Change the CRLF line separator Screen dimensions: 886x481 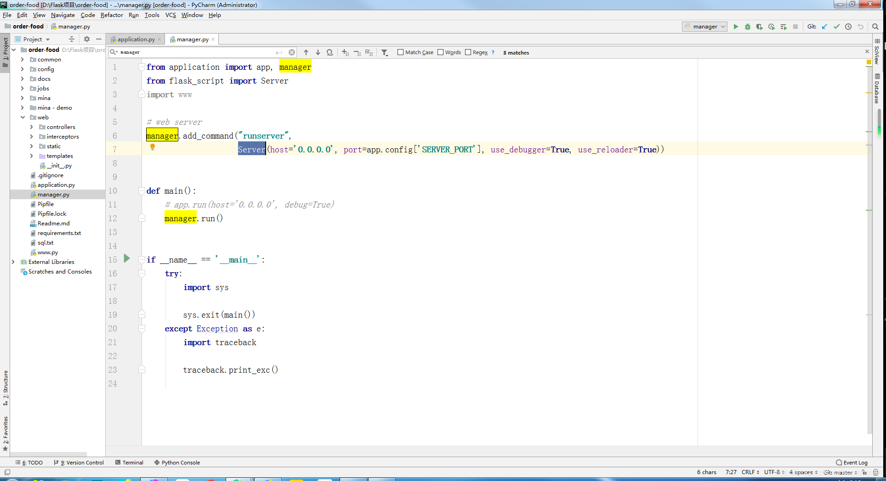750,472
